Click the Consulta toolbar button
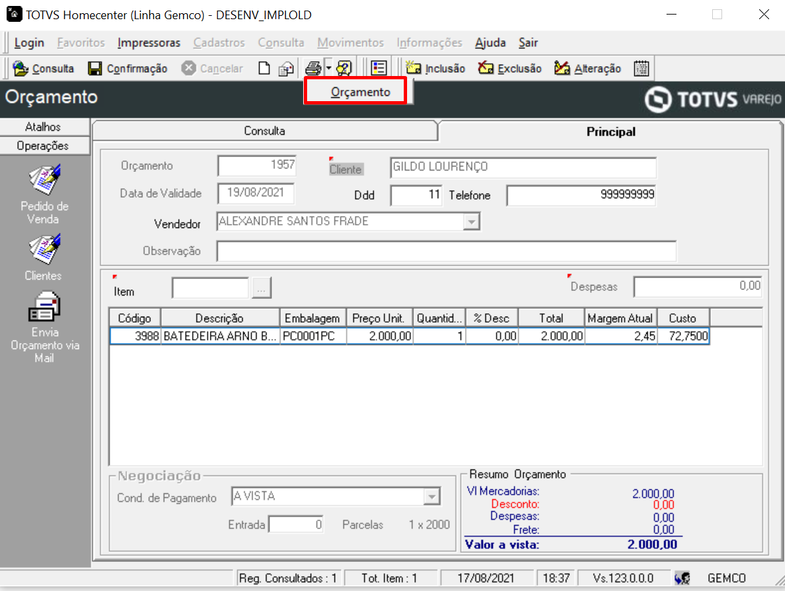Screen dimensions: 785x591 (43, 69)
